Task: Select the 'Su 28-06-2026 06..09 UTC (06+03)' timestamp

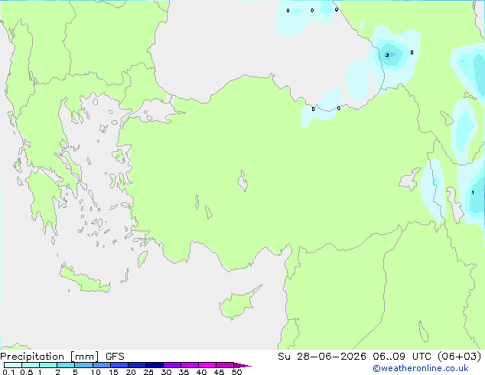Action: point(379,357)
